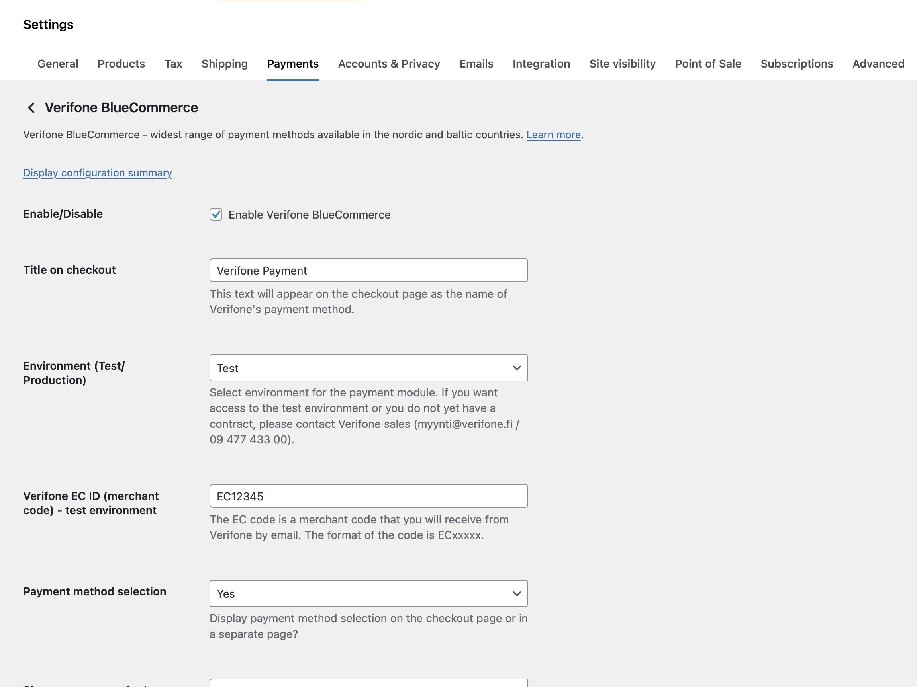Open Payment method selection dropdown
The image size is (917, 687).
368,593
